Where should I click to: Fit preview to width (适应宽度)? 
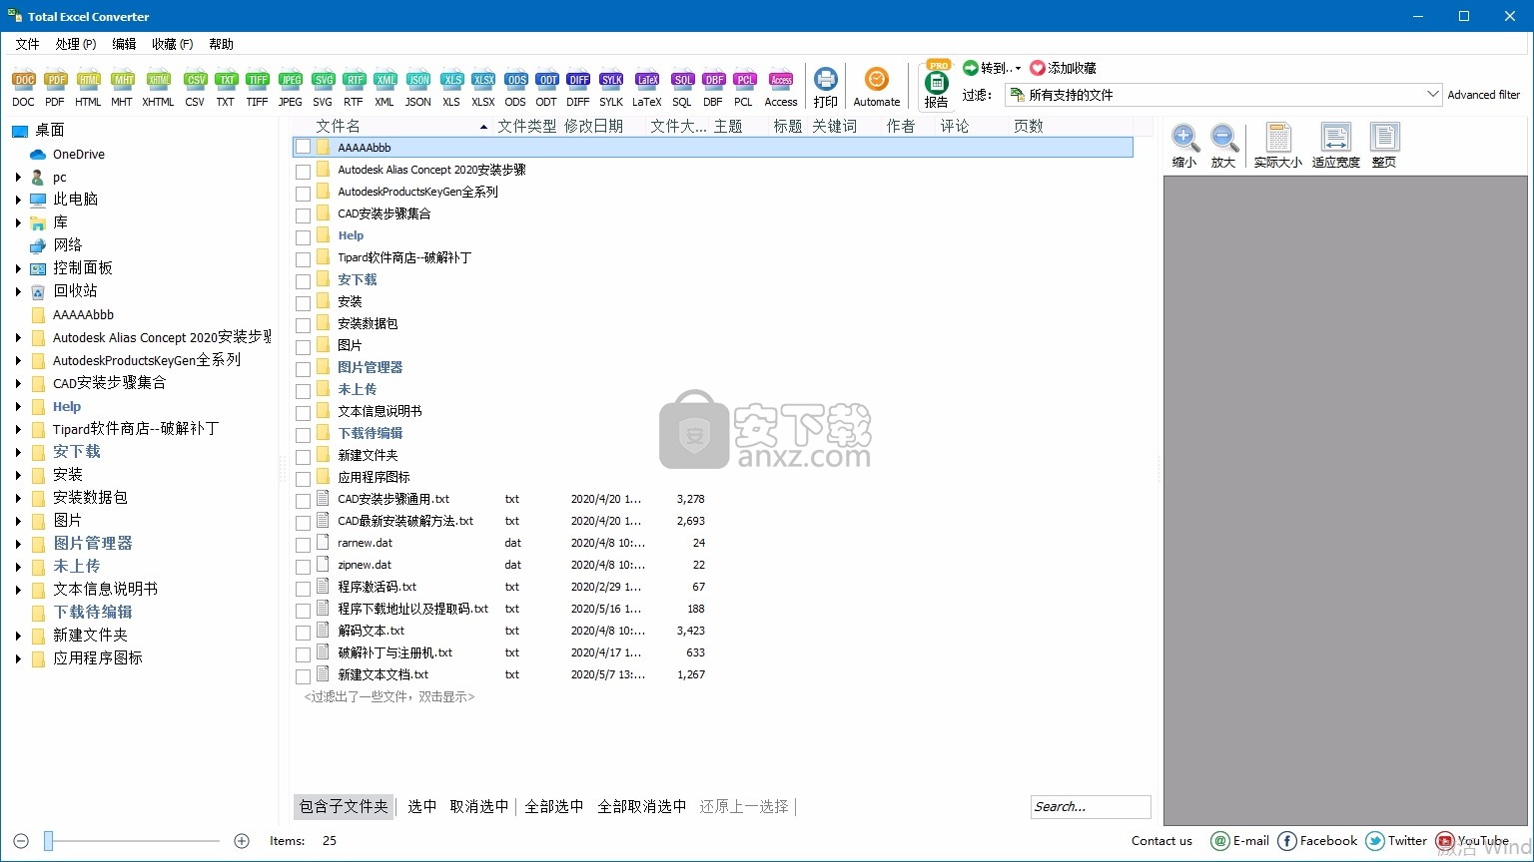point(1335,146)
